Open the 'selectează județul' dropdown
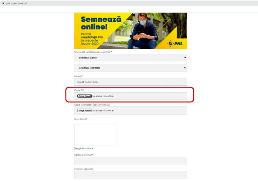Screen dimensions: 258x181 [x=130, y=58]
